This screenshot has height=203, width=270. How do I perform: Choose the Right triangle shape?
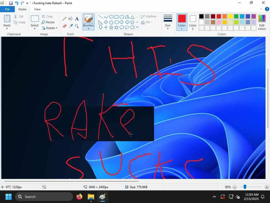[x=101, y=22]
